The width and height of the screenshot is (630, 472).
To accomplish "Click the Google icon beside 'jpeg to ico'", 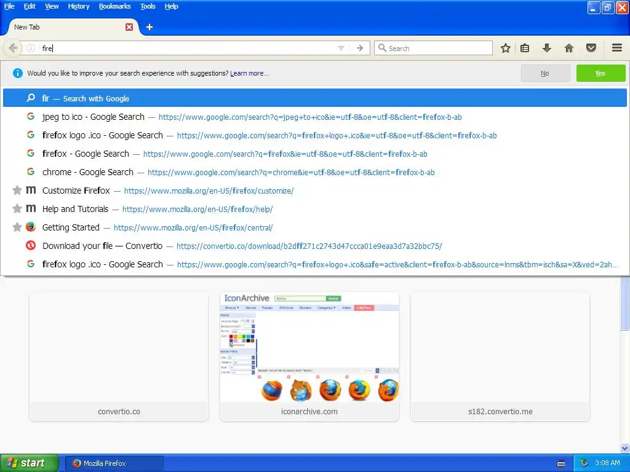I will [x=31, y=116].
